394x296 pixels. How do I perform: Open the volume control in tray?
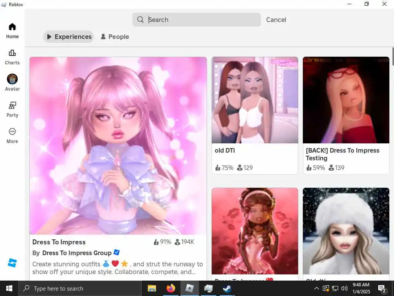pyautogui.click(x=344, y=288)
